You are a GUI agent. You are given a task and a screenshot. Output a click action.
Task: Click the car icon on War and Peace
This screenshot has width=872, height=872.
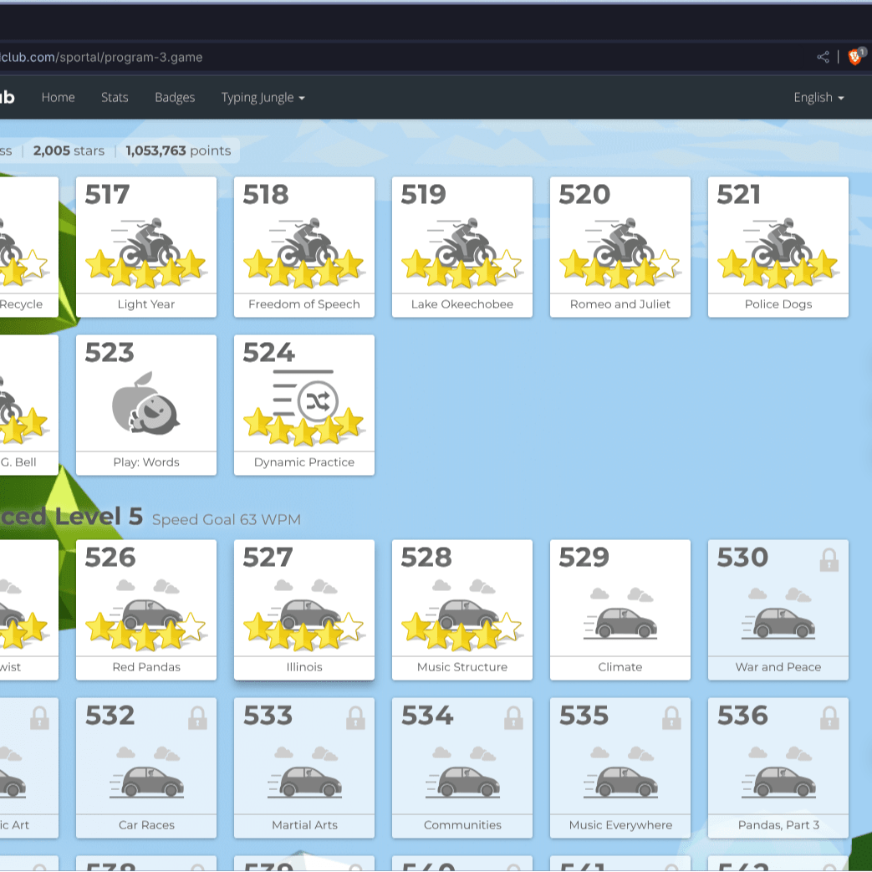(x=778, y=623)
